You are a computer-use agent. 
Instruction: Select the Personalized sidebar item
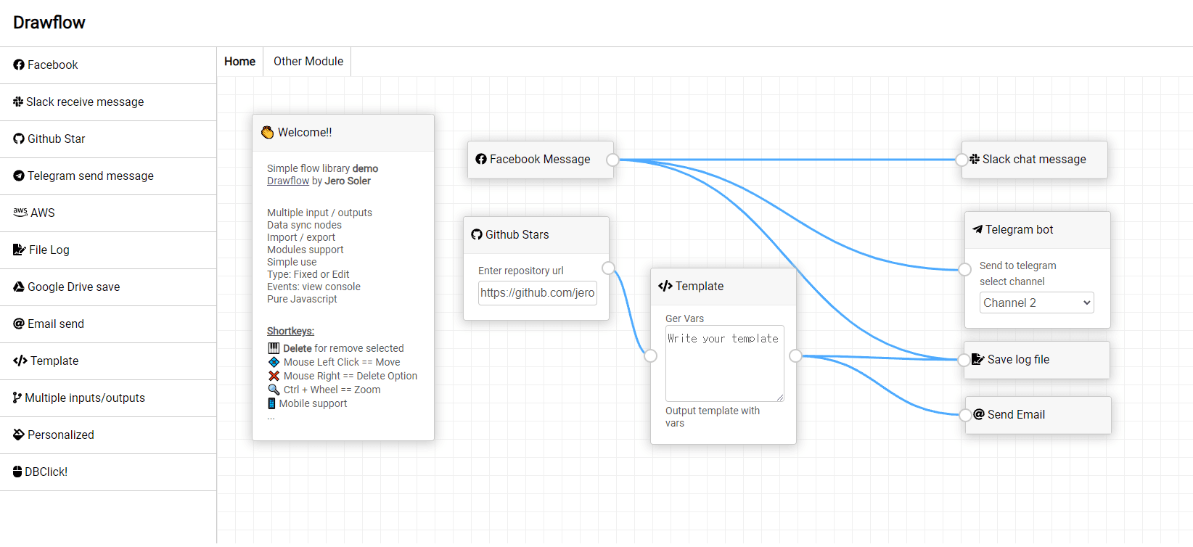[x=108, y=435]
